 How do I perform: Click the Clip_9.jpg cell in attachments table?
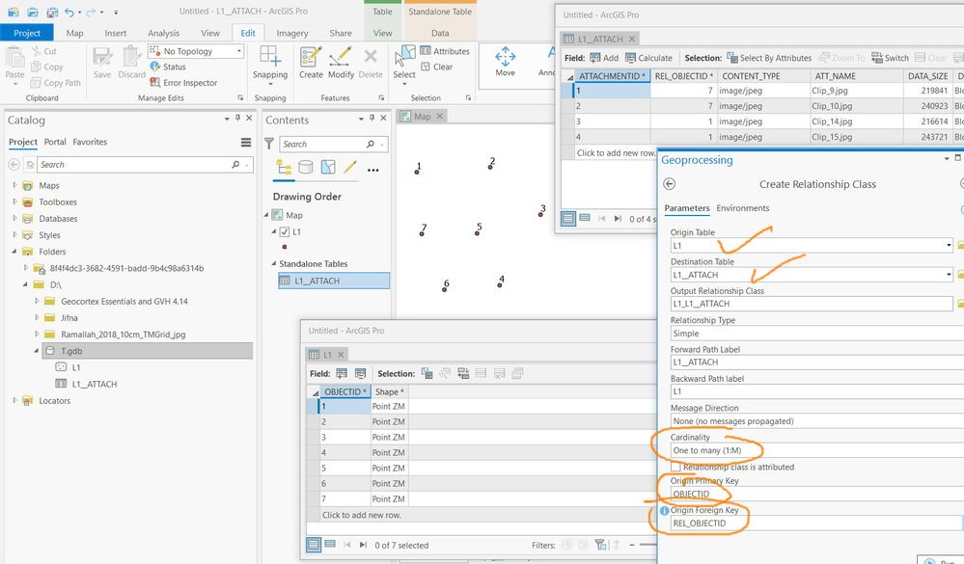pyautogui.click(x=856, y=91)
